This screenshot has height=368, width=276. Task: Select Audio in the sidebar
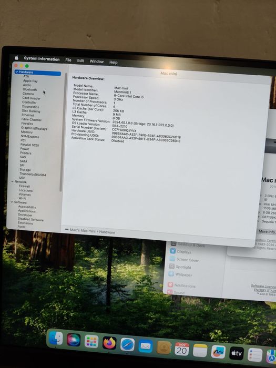click(x=27, y=85)
